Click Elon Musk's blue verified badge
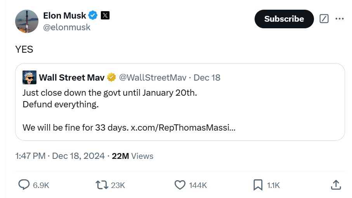This screenshot has height=198, width=352. 93,15
